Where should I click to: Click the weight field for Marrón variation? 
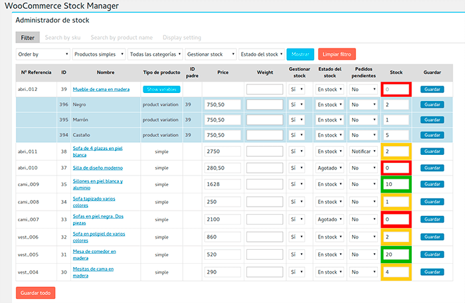(264, 120)
